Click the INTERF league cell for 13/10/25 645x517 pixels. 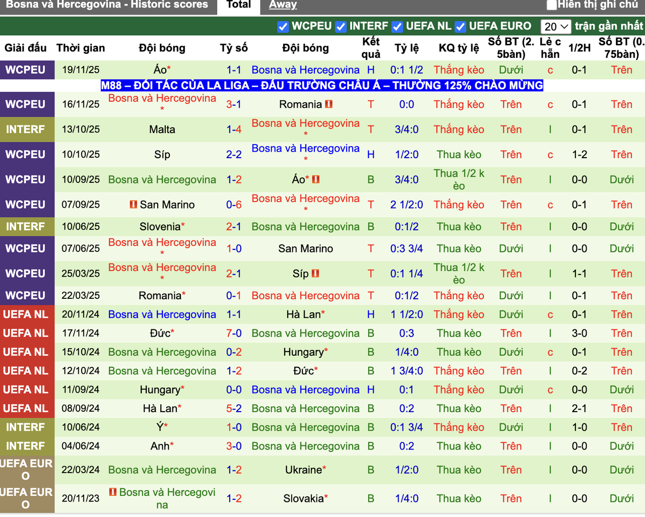point(27,130)
